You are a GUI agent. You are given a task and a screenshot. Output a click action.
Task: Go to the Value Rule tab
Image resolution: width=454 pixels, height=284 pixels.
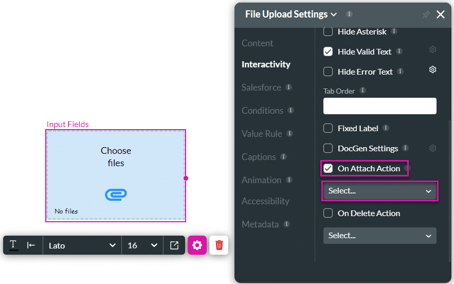coord(262,134)
